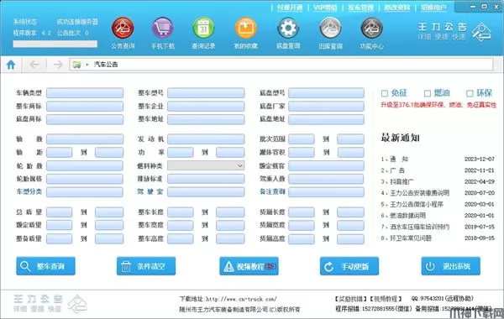The height and width of the screenshot is (319, 504).
Task: Open the 底盘查询 gear icon
Action: (288, 28)
